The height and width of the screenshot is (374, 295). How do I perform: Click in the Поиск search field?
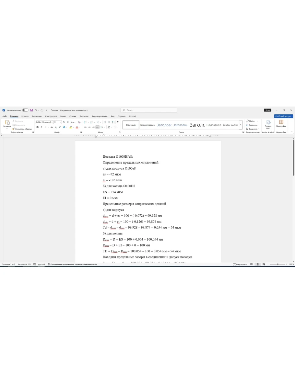point(149,110)
